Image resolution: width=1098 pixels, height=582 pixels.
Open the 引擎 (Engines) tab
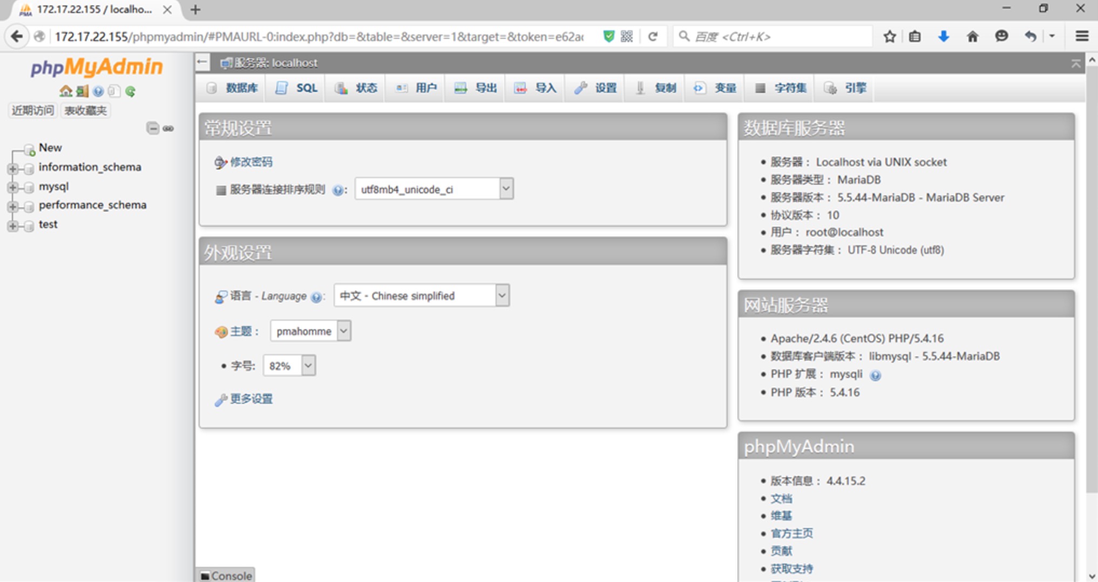[845, 88]
